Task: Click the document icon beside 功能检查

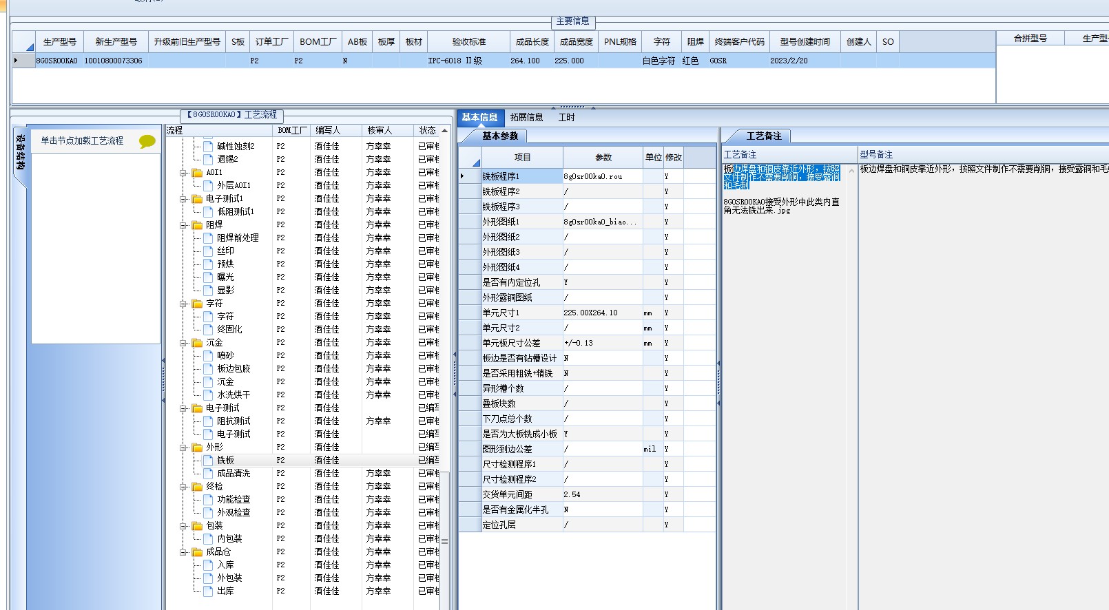Action: click(x=208, y=499)
